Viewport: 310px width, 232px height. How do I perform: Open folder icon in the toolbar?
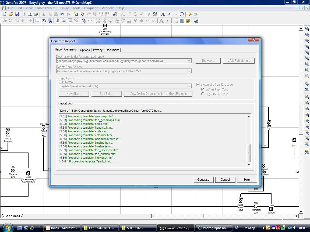(11, 14)
